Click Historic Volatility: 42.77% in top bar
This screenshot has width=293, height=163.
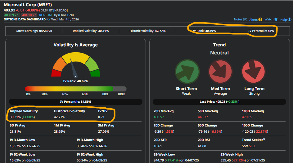[147, 31]
